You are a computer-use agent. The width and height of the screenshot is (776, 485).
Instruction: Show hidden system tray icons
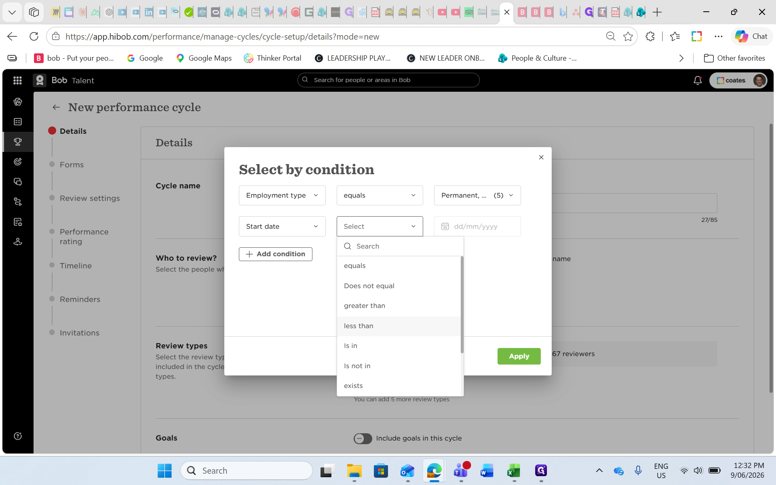pos(599,470)
